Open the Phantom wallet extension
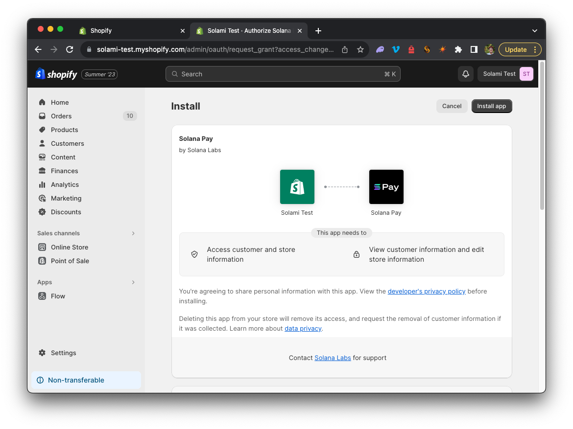Image resolution: width=573 pixels, height=429 pixels. [380, 50]
